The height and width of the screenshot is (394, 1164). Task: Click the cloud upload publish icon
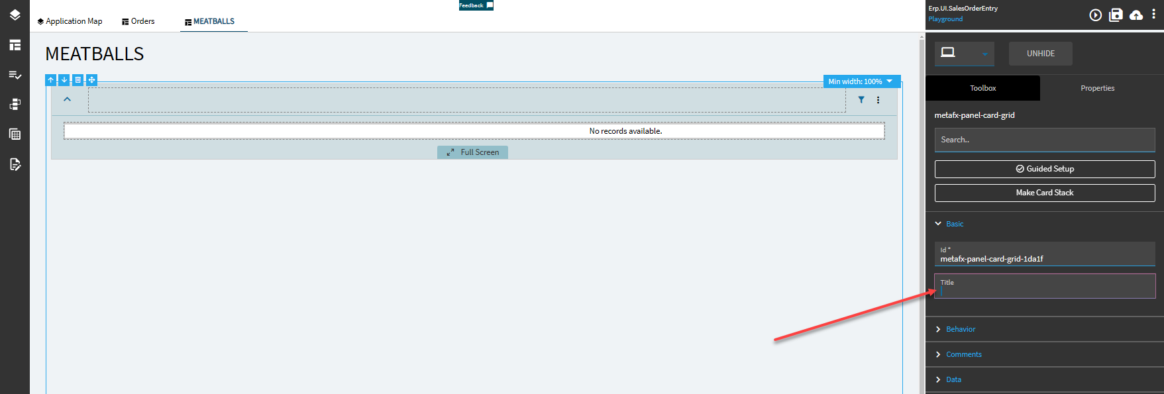click(x=1136, y=15)
